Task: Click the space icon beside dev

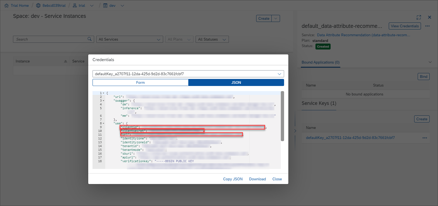Action: [x=105, y=5]
